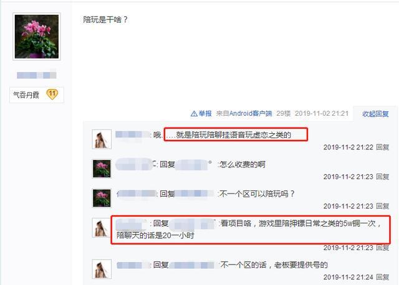Click flower avatar beside 不一个区可以陪玩吗 reply
This screenshot has width=399, height=285.
[102, 198]
